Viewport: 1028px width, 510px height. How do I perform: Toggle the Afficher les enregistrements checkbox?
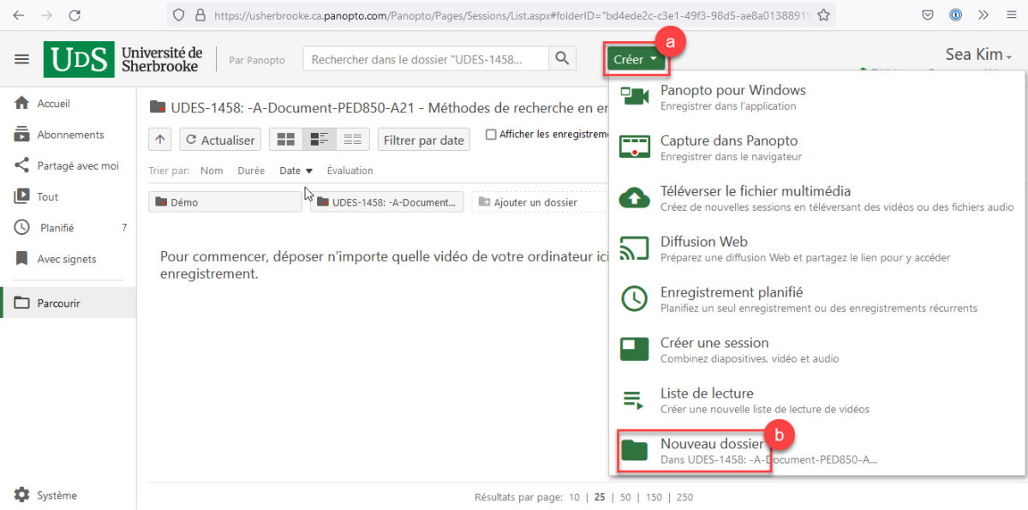(491, 134)
